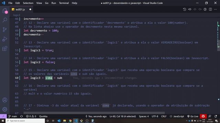This screenshot has height=123, width=220.
Task: Click the main branch indicator
Action: coord(13,116)
